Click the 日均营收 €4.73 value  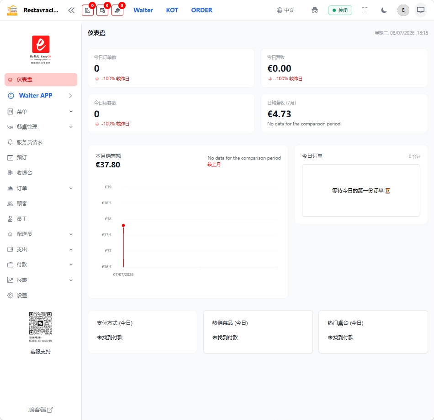point(279,114)
